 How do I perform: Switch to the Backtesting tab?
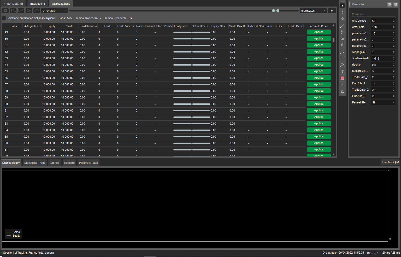pos(38,4)
